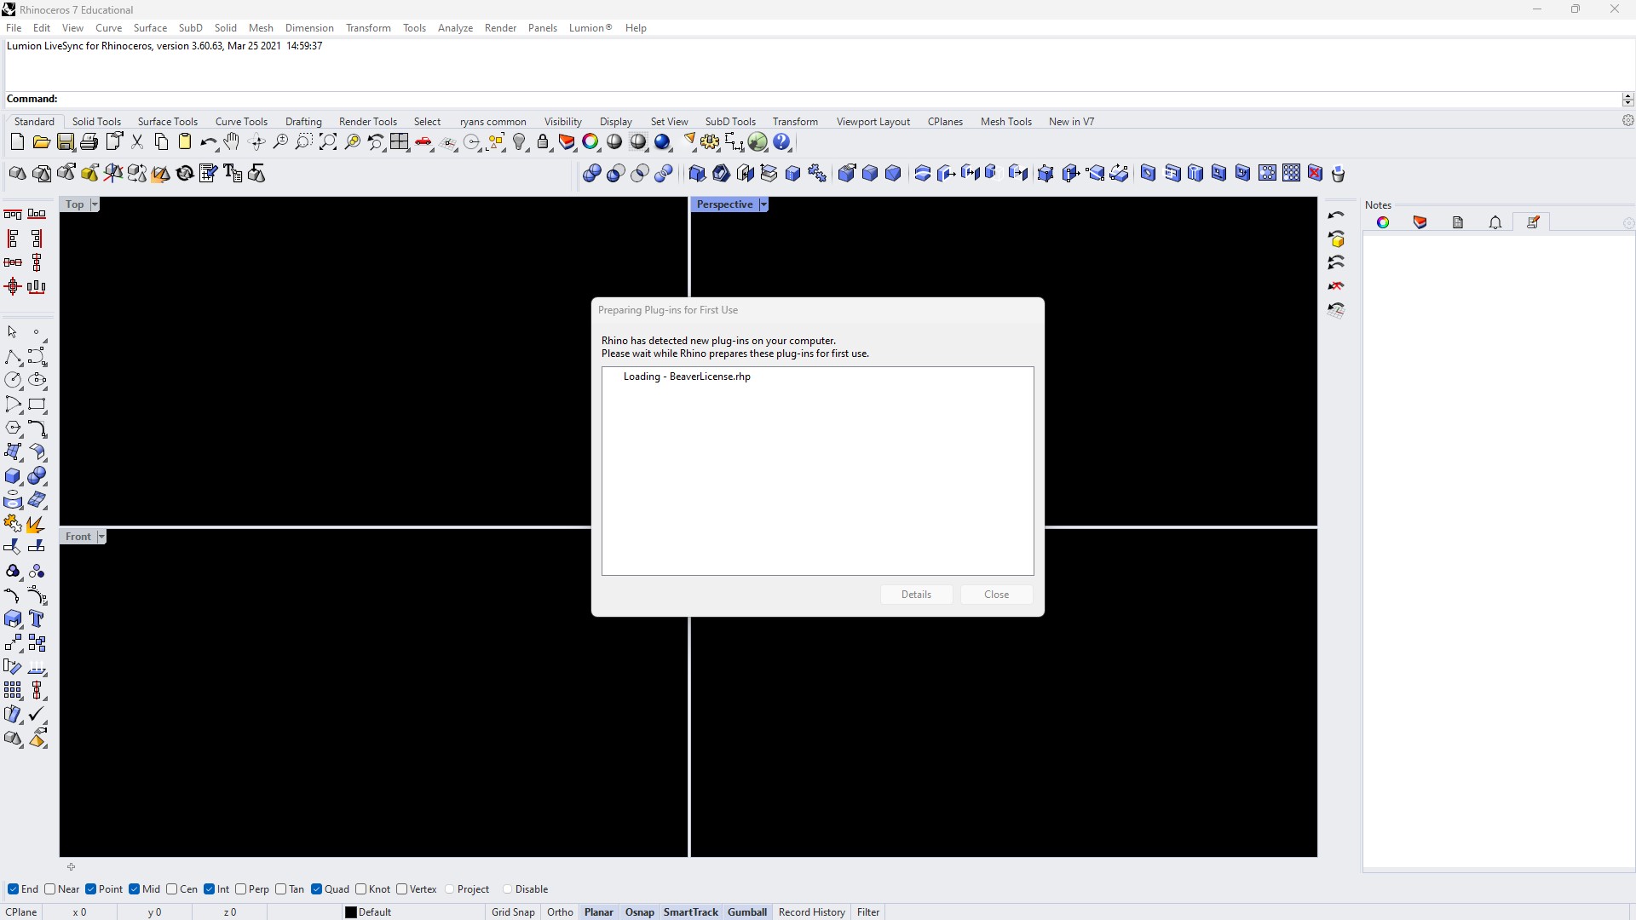Screen dimensions: 1636x920
Task: Open the Front viewport menu arrow
Action: click(x=101, y=537)
